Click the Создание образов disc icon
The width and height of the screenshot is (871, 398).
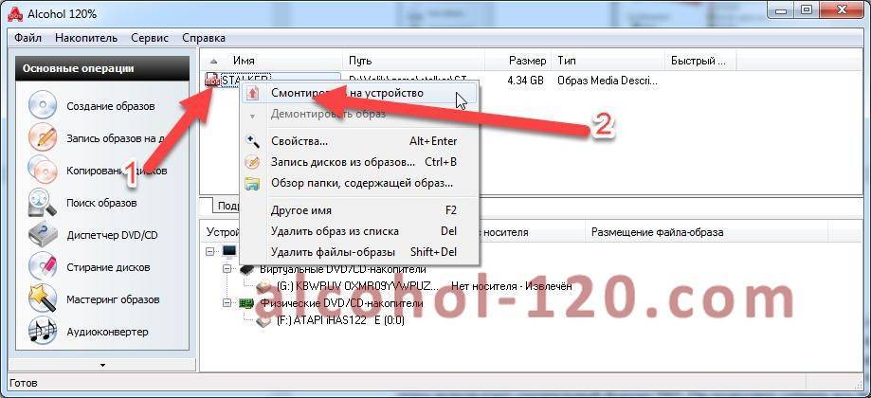43,105
